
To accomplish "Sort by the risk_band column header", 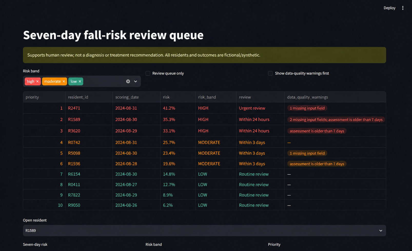I will pyautogui.click(x=216, y=97).
